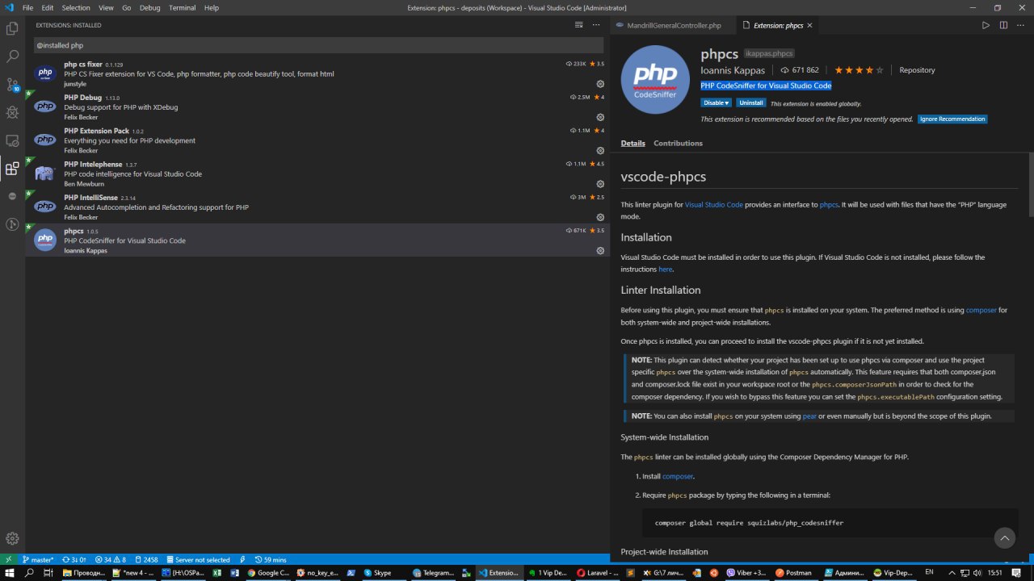Click the gear icon for the phpcs row
Image resolution: width=1034 pixels, height=581 pixels.
point(600,250)
